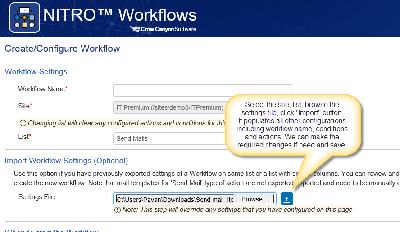Click the Import Workflow Settings (Optional) heading

[66, 161]
